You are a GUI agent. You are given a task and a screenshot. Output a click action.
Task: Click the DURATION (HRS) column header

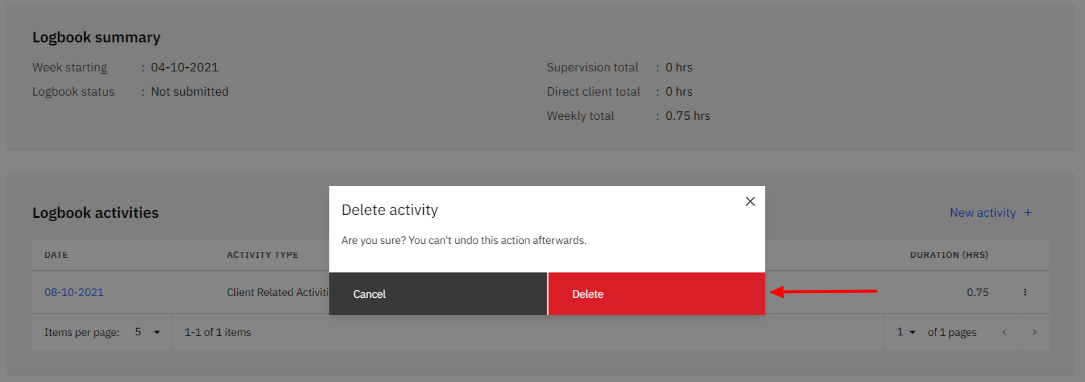(949, 255)
